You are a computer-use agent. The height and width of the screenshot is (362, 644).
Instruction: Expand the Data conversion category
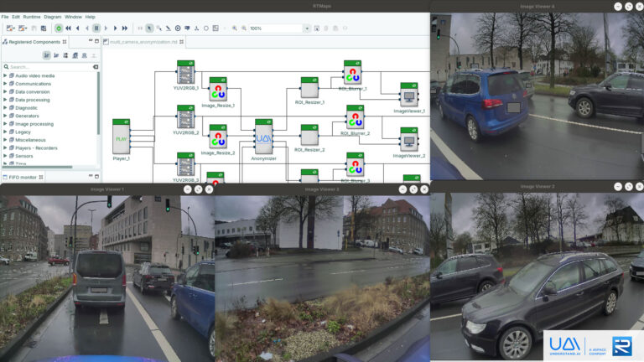coord(5,92)
